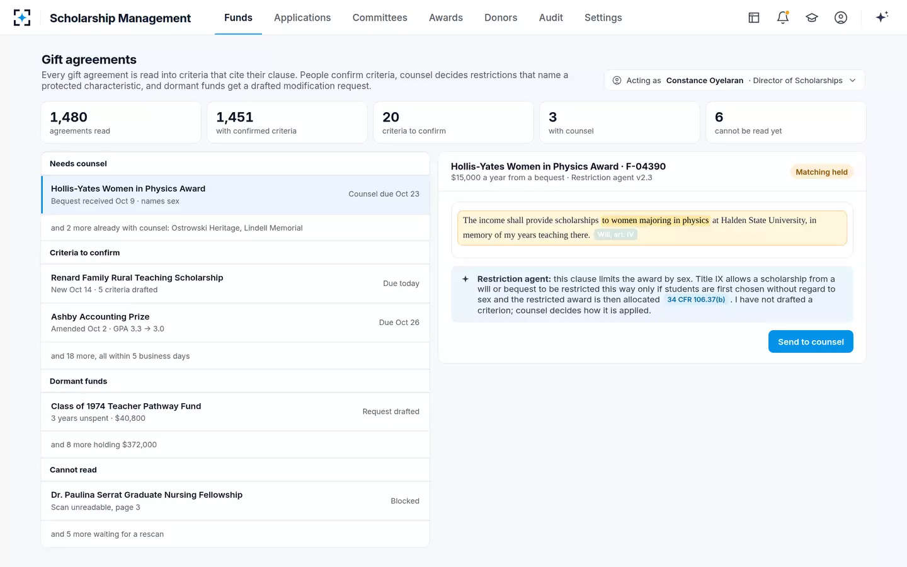
Task: Open the Donors tab
Action: click(501, 18)
